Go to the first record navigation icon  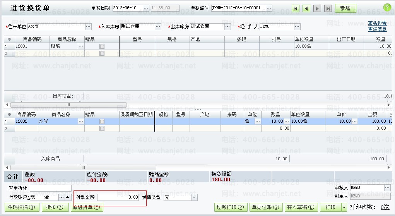(x=296, y=8)
